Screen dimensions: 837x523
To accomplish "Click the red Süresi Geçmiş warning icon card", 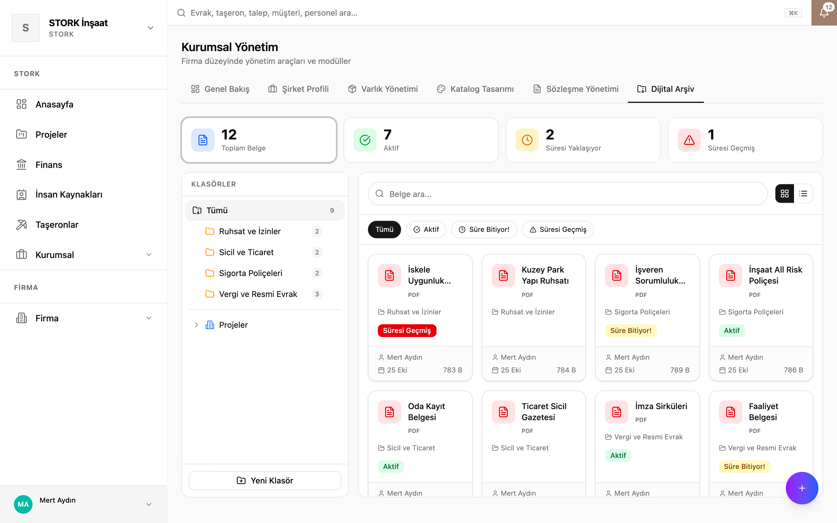I will [689, 140].
